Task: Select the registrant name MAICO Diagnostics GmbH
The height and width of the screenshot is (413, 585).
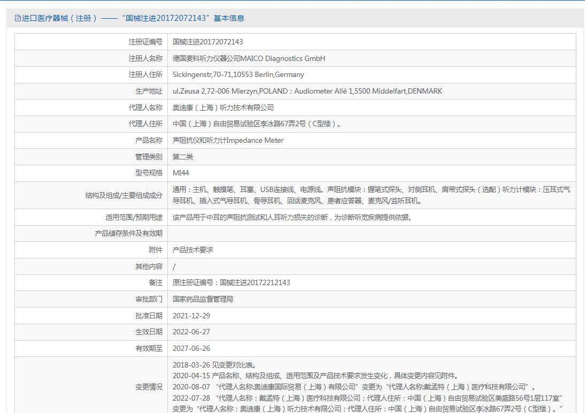Action: click(249, 58)
